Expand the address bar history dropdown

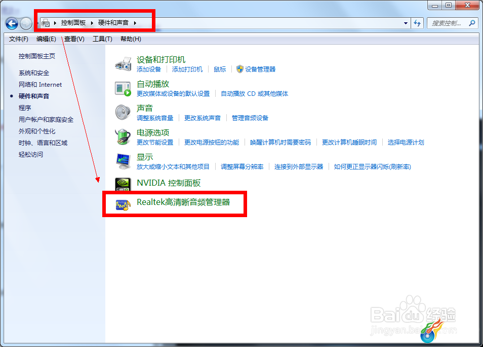(406, 23)
